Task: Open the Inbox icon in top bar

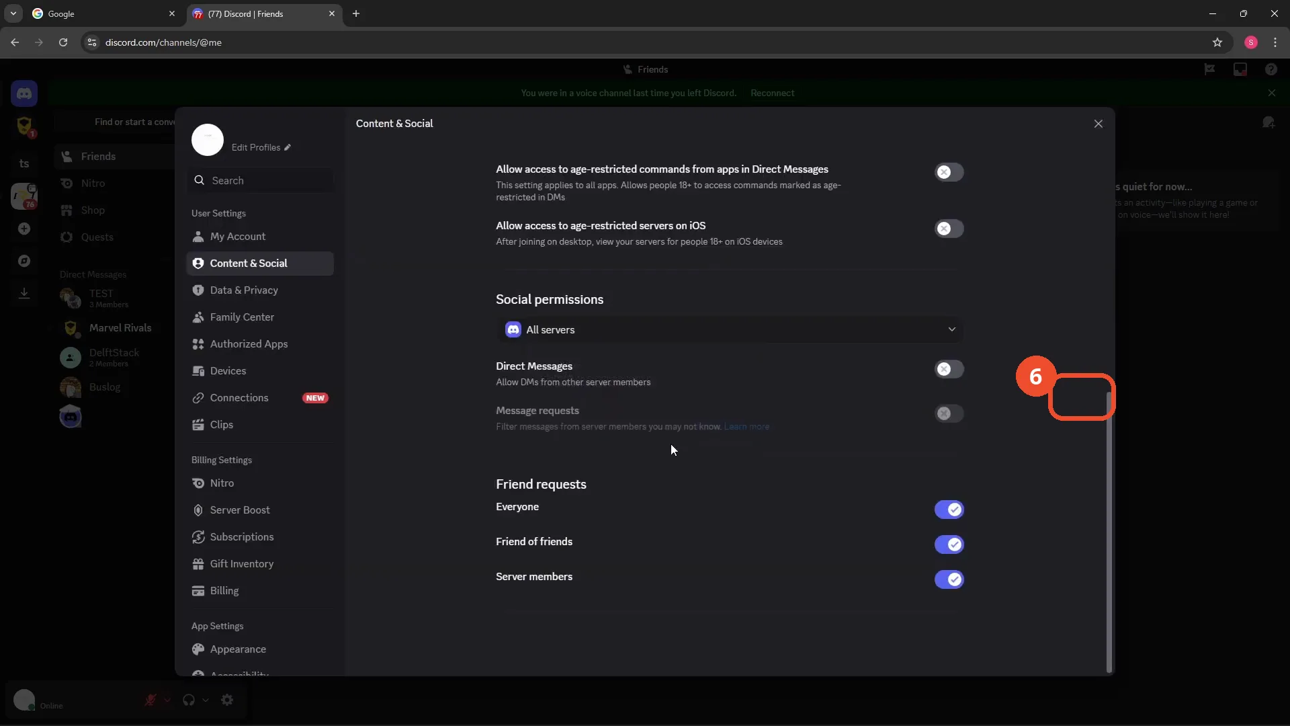Action: [1240, 69]
